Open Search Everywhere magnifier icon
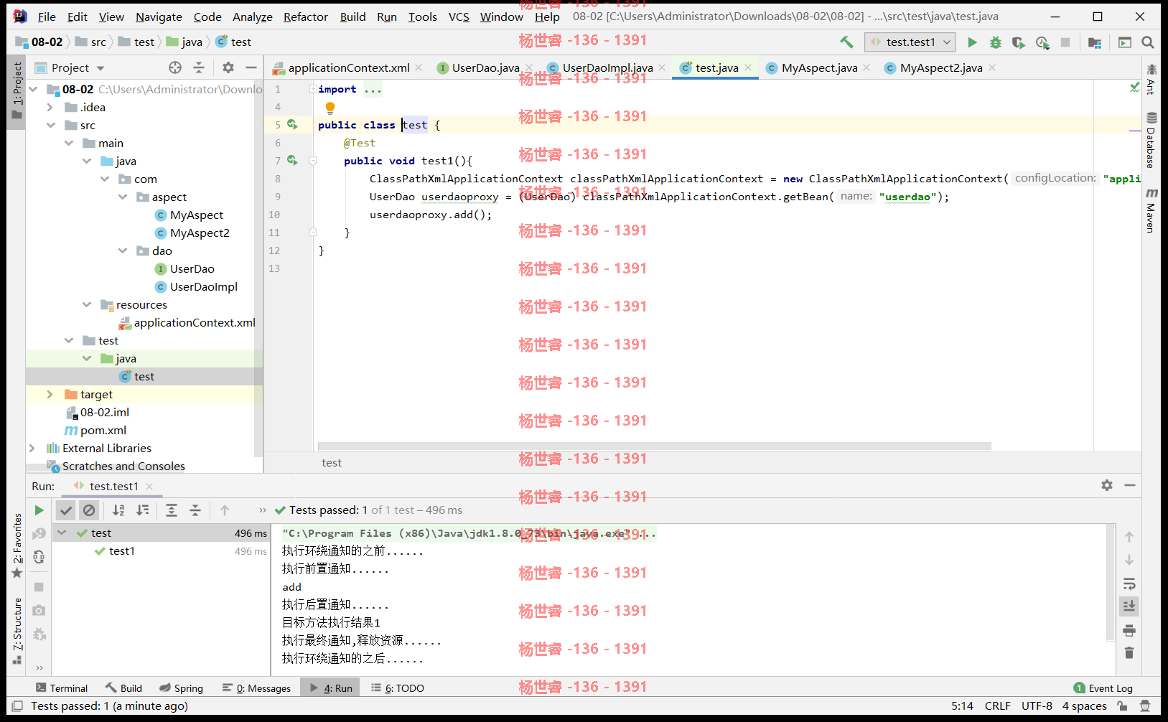The height and width of the screenshot is (722, 1168). click(1148, 42)
